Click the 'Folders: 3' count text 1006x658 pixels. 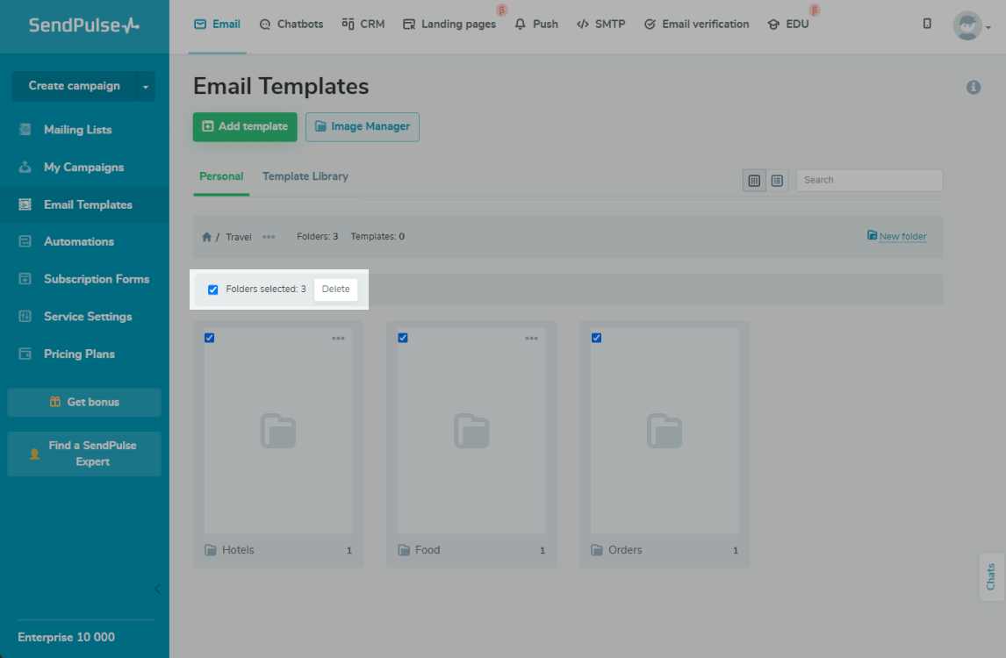318,237
